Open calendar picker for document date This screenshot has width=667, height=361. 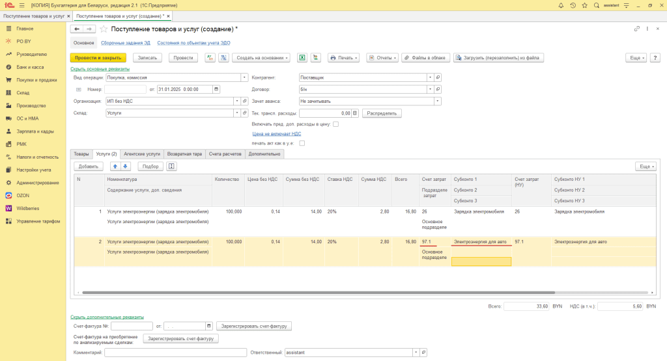[216, 89]
